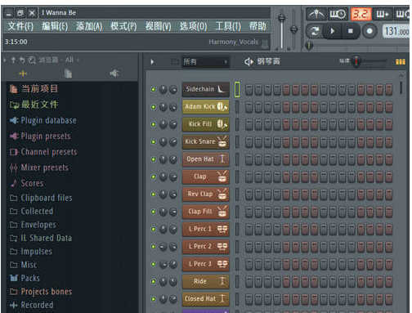Open the 编辑(E) menu
Image resolution: width=412 pixels, height=313 pixels.
point(55,26)
